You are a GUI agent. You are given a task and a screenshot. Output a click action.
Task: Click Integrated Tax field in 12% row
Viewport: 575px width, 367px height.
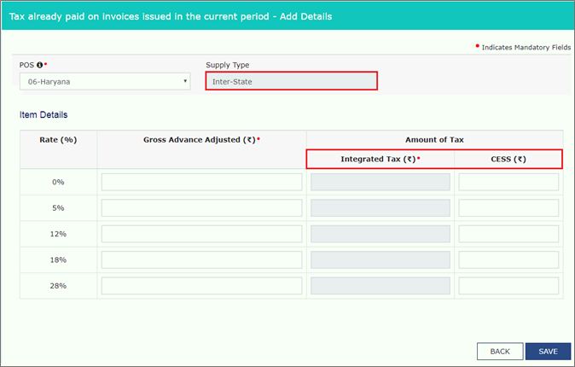(380, 234)
